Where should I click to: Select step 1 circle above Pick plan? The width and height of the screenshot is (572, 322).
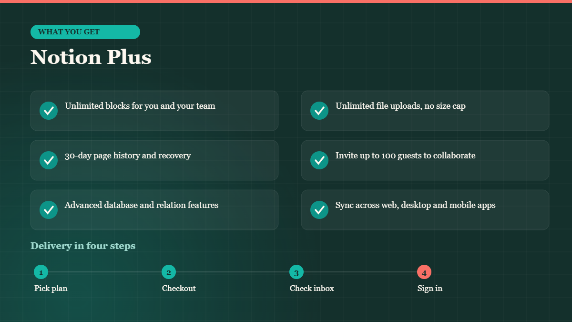pos(41,272)
